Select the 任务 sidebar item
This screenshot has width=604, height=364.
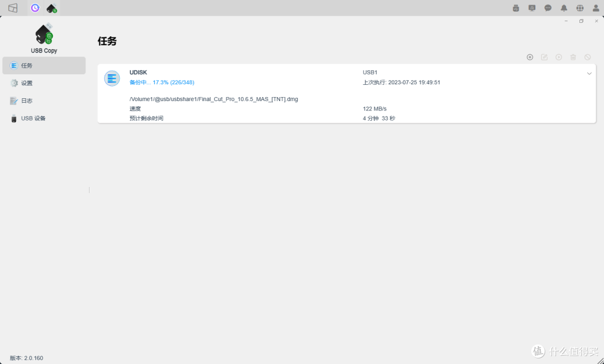[x=44, y=66]
